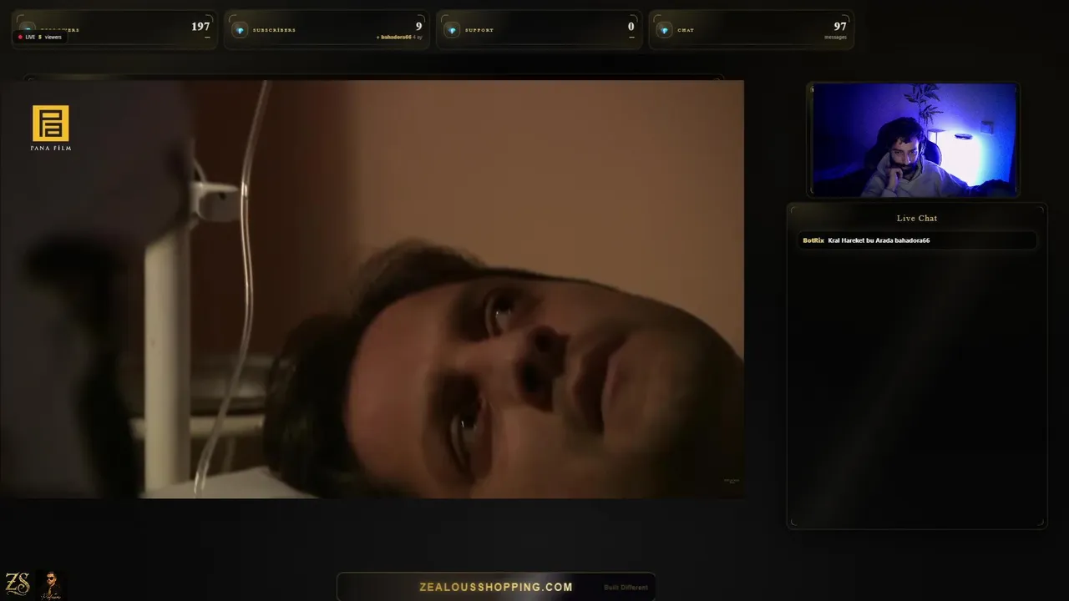Click the follower count 197
The image size is (1069, 601).
200,27
